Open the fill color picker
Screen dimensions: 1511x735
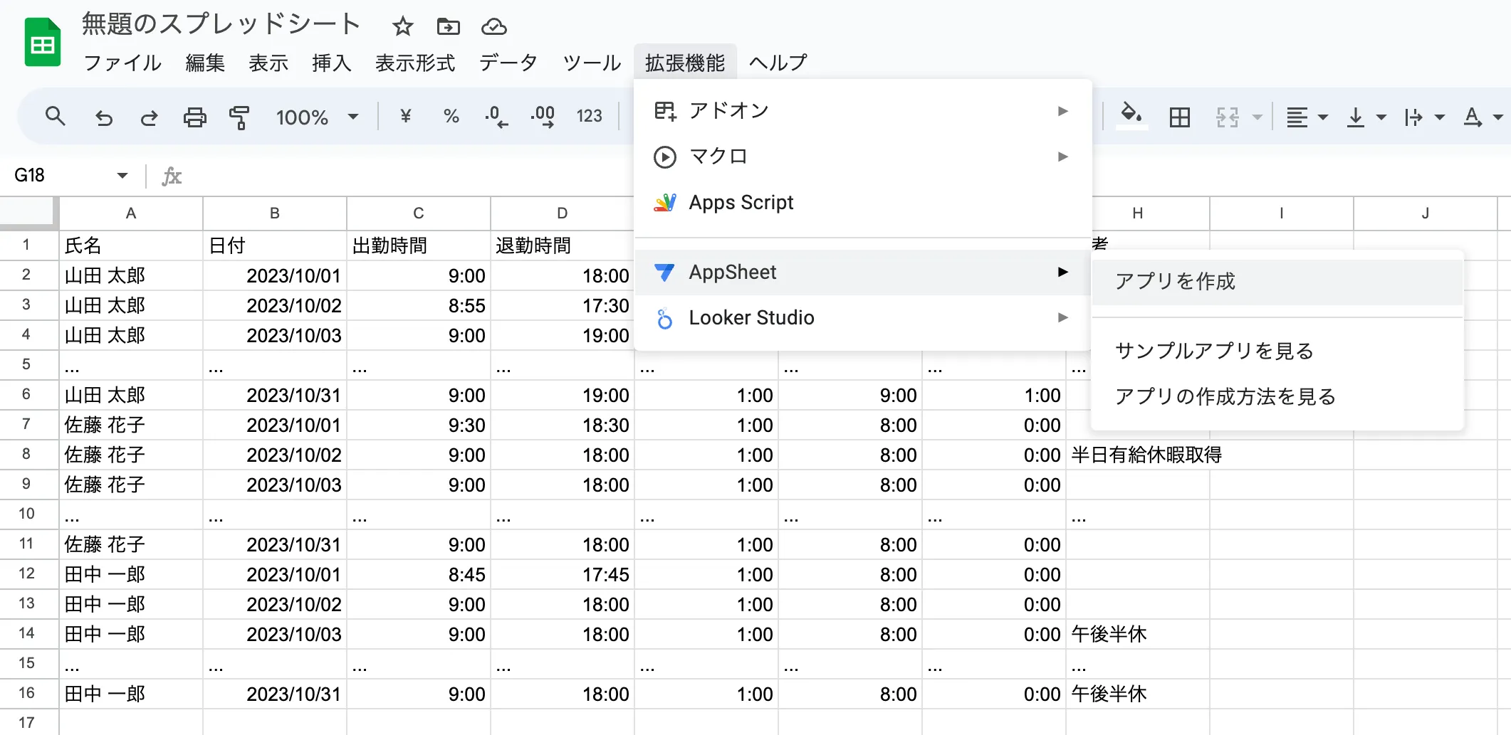(x=1131, y=117)
